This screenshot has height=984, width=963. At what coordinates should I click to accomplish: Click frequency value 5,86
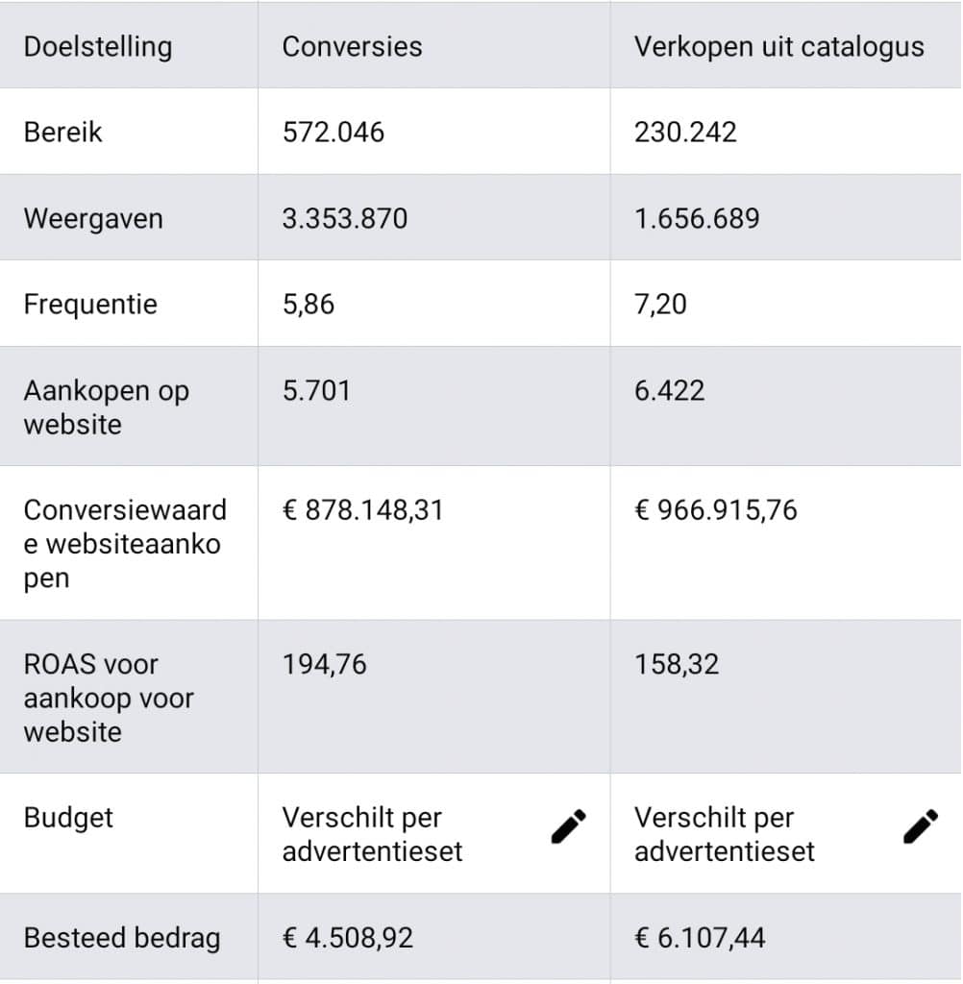(x=309, y=305)
